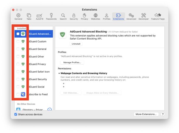Enable the Subscribe to Feed checkbox
The image size is (179, 133).
point(18,94)
